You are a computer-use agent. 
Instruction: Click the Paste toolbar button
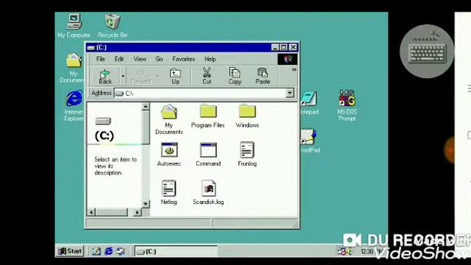point(263,77)
